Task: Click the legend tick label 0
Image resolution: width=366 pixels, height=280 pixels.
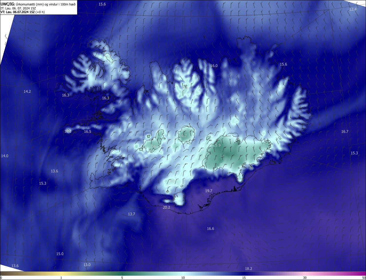Action: click(1, 278)
